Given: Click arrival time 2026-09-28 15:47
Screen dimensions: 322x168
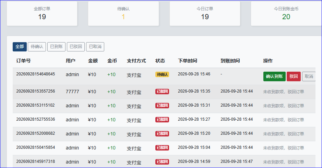Looking at the screenshot, I should click(x=237, y=161).
